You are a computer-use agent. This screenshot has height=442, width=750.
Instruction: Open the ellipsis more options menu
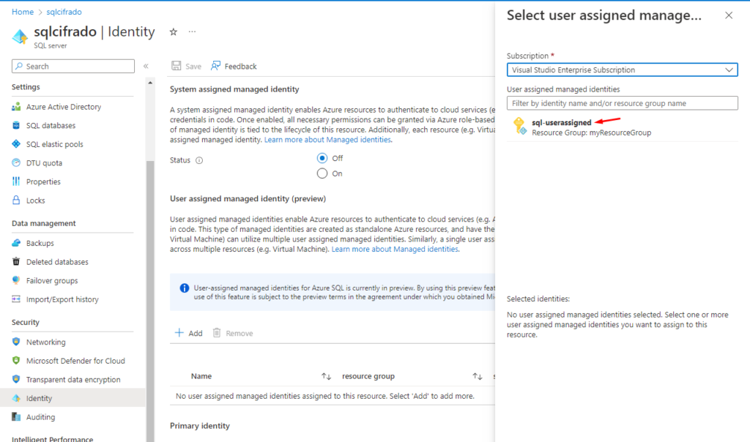click(x=193, y=31)
